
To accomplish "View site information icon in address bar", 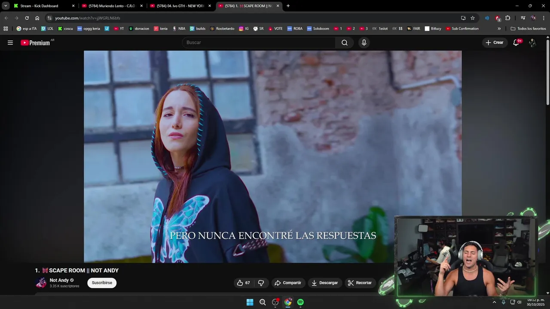I will point(49,18).
